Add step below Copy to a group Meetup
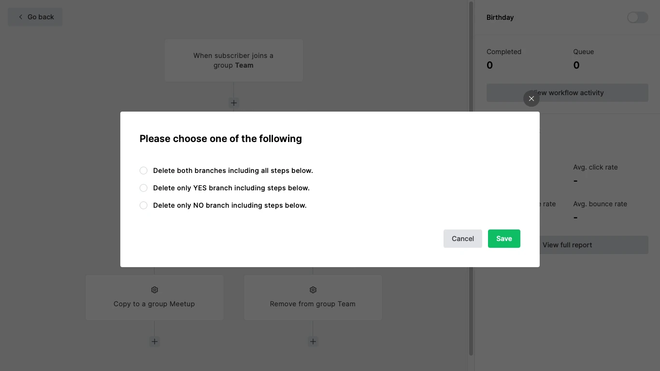Screen dimensions: 660x371 tap(155, 342)
